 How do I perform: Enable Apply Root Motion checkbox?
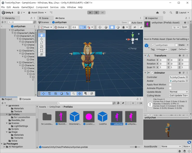pyautogui.click(x=170, y=85)
